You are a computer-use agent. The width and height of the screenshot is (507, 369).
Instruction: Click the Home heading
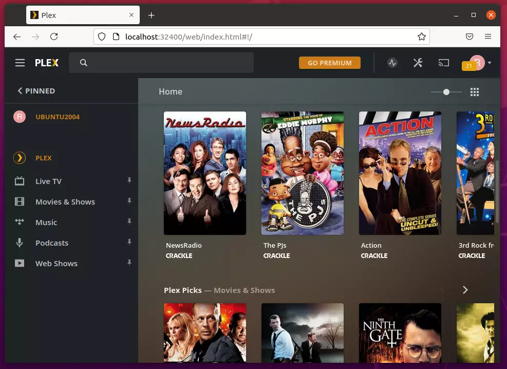pyautogui.click(x=171, y=91)
